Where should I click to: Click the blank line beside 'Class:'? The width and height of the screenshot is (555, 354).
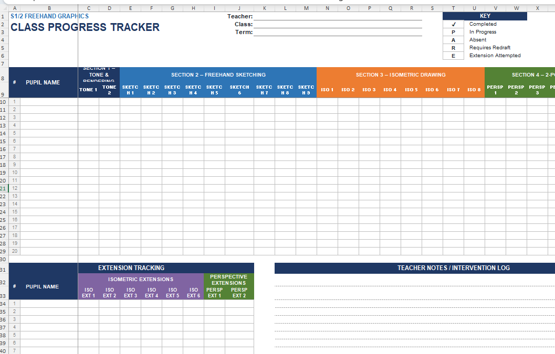[x=338, y=25]
